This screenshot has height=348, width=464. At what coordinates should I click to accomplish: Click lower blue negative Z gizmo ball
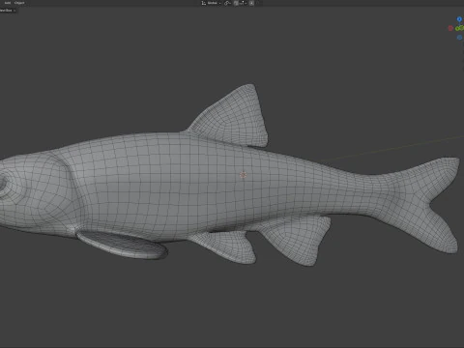(459, 38)
